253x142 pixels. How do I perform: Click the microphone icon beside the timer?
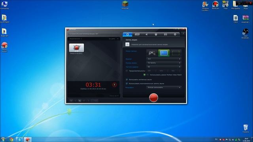pyautogui.click(x=114, y=85)
